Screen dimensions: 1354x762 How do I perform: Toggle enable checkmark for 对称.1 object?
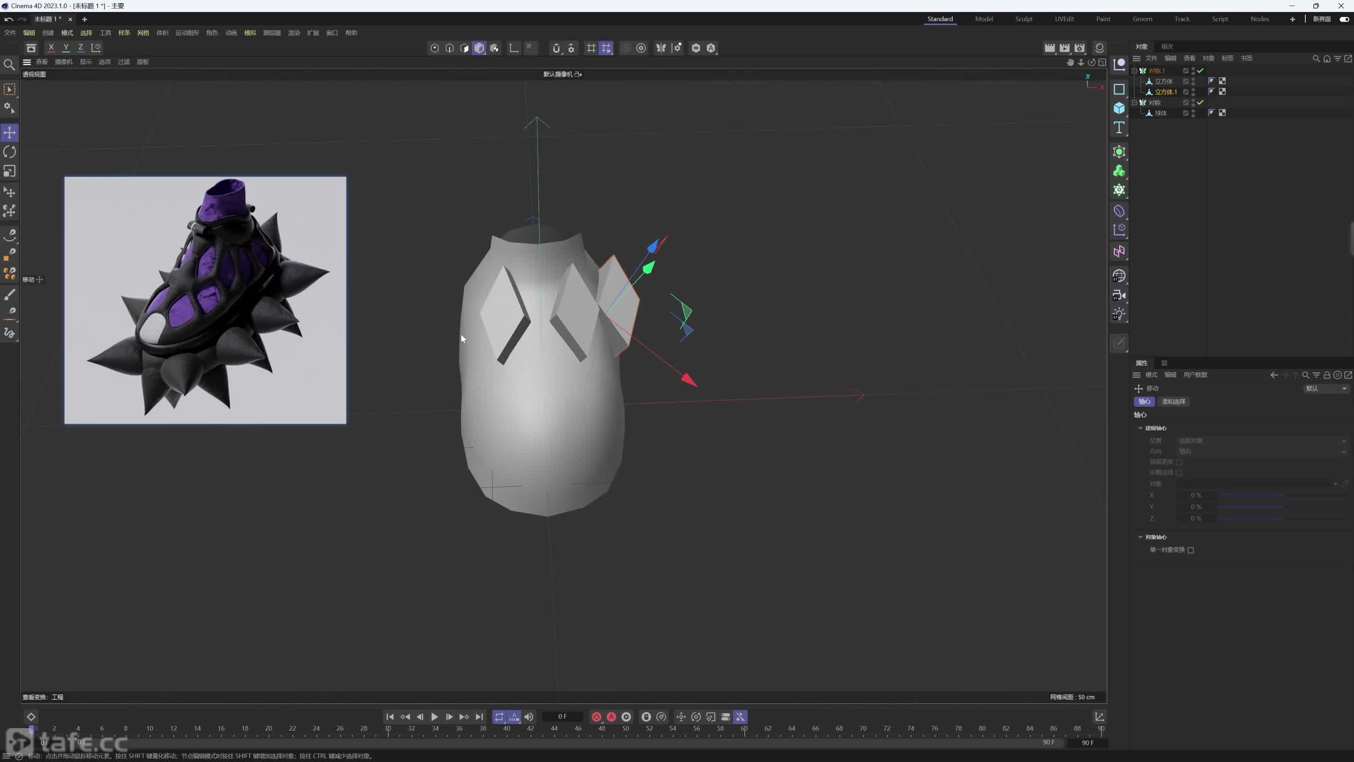click(1201, 70)
